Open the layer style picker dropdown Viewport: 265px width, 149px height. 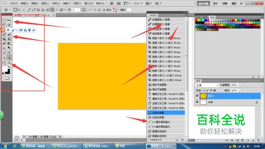pos(118,10)
